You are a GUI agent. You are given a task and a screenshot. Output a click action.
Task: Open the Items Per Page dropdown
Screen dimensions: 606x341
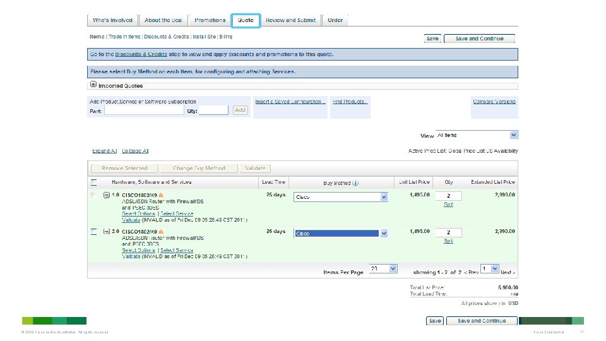click(x=383, y=269)
